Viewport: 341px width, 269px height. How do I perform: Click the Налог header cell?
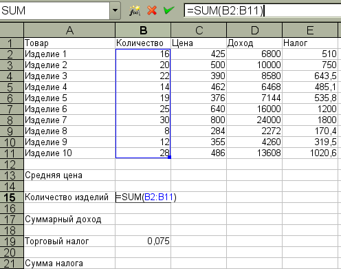310,43
